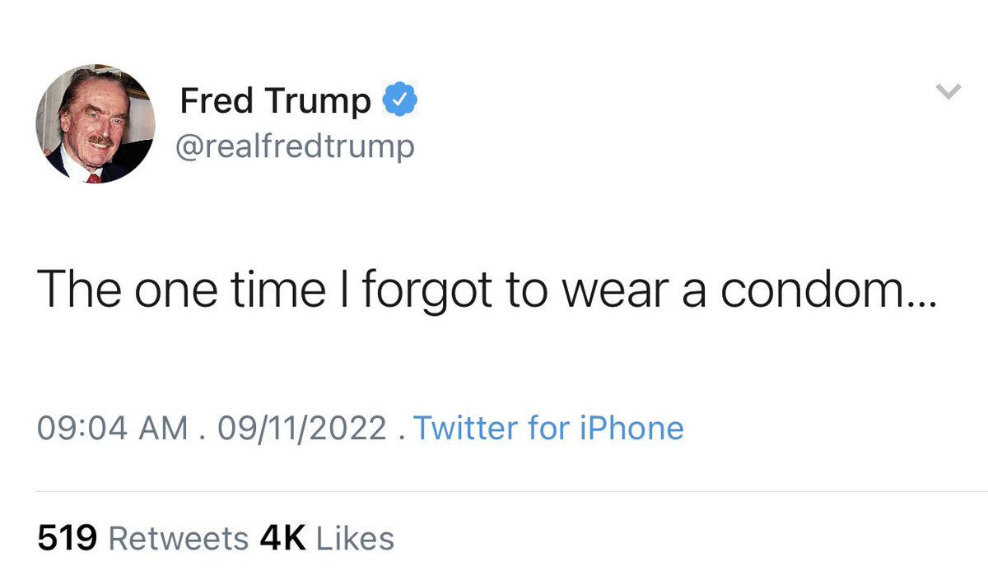This screenshot has width=988, height=580.
Task: Open the tweet options chevron menu
Action: pyautogui.click(x=949, y=93)
